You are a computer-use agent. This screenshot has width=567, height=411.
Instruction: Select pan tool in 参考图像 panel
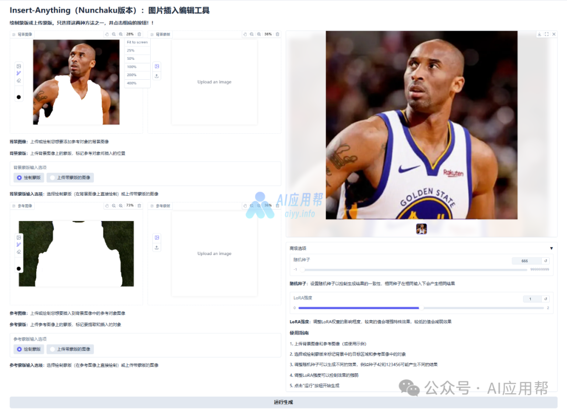click(x=107, y=206)
